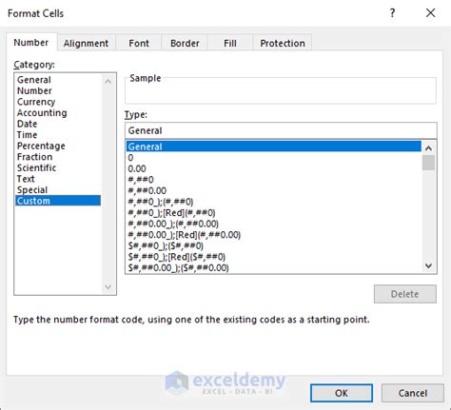Close the Format Cells dialog

430,13
